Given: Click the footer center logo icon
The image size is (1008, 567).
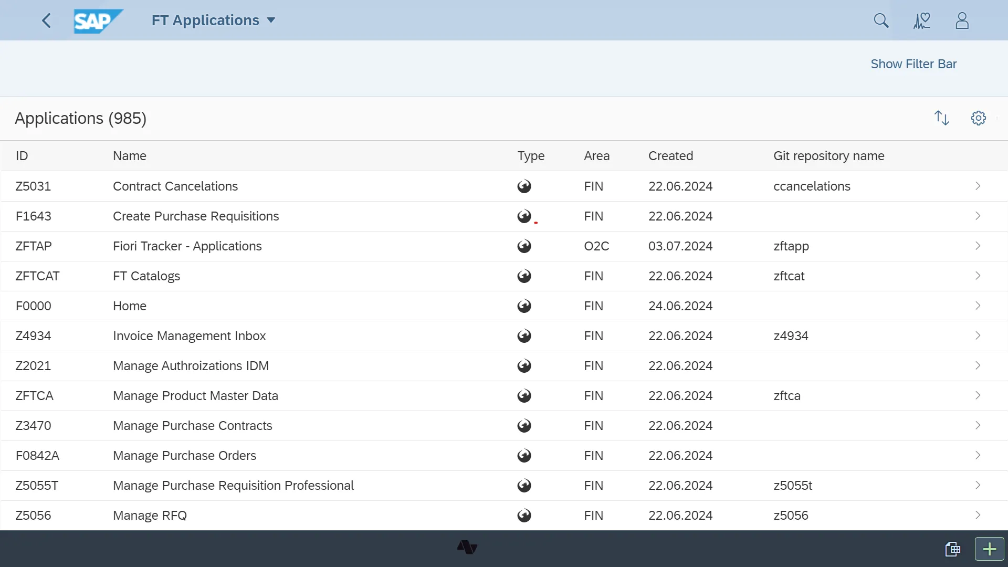Looking at the screenshot, I should pos(467,548).
